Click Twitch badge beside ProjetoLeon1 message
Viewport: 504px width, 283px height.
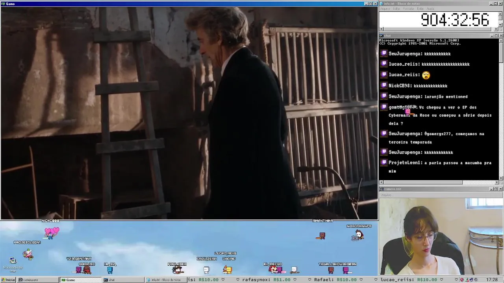tap(384, 162)
